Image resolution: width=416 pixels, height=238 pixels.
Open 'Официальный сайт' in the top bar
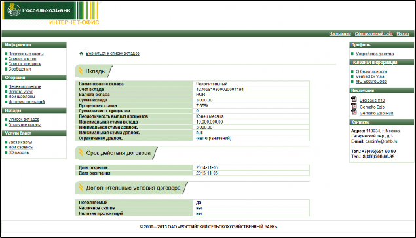click(x=374, y=33)
